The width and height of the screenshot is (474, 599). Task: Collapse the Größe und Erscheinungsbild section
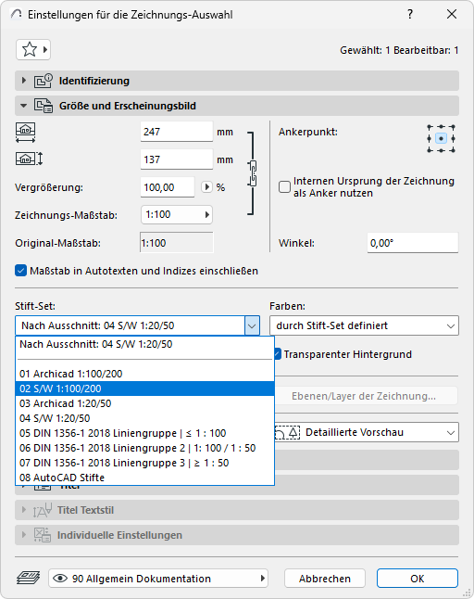pyautogui.click(x=24, y=106)
